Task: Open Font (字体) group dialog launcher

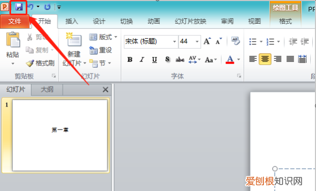Action: pyautogui.click(x=239, y=76)
